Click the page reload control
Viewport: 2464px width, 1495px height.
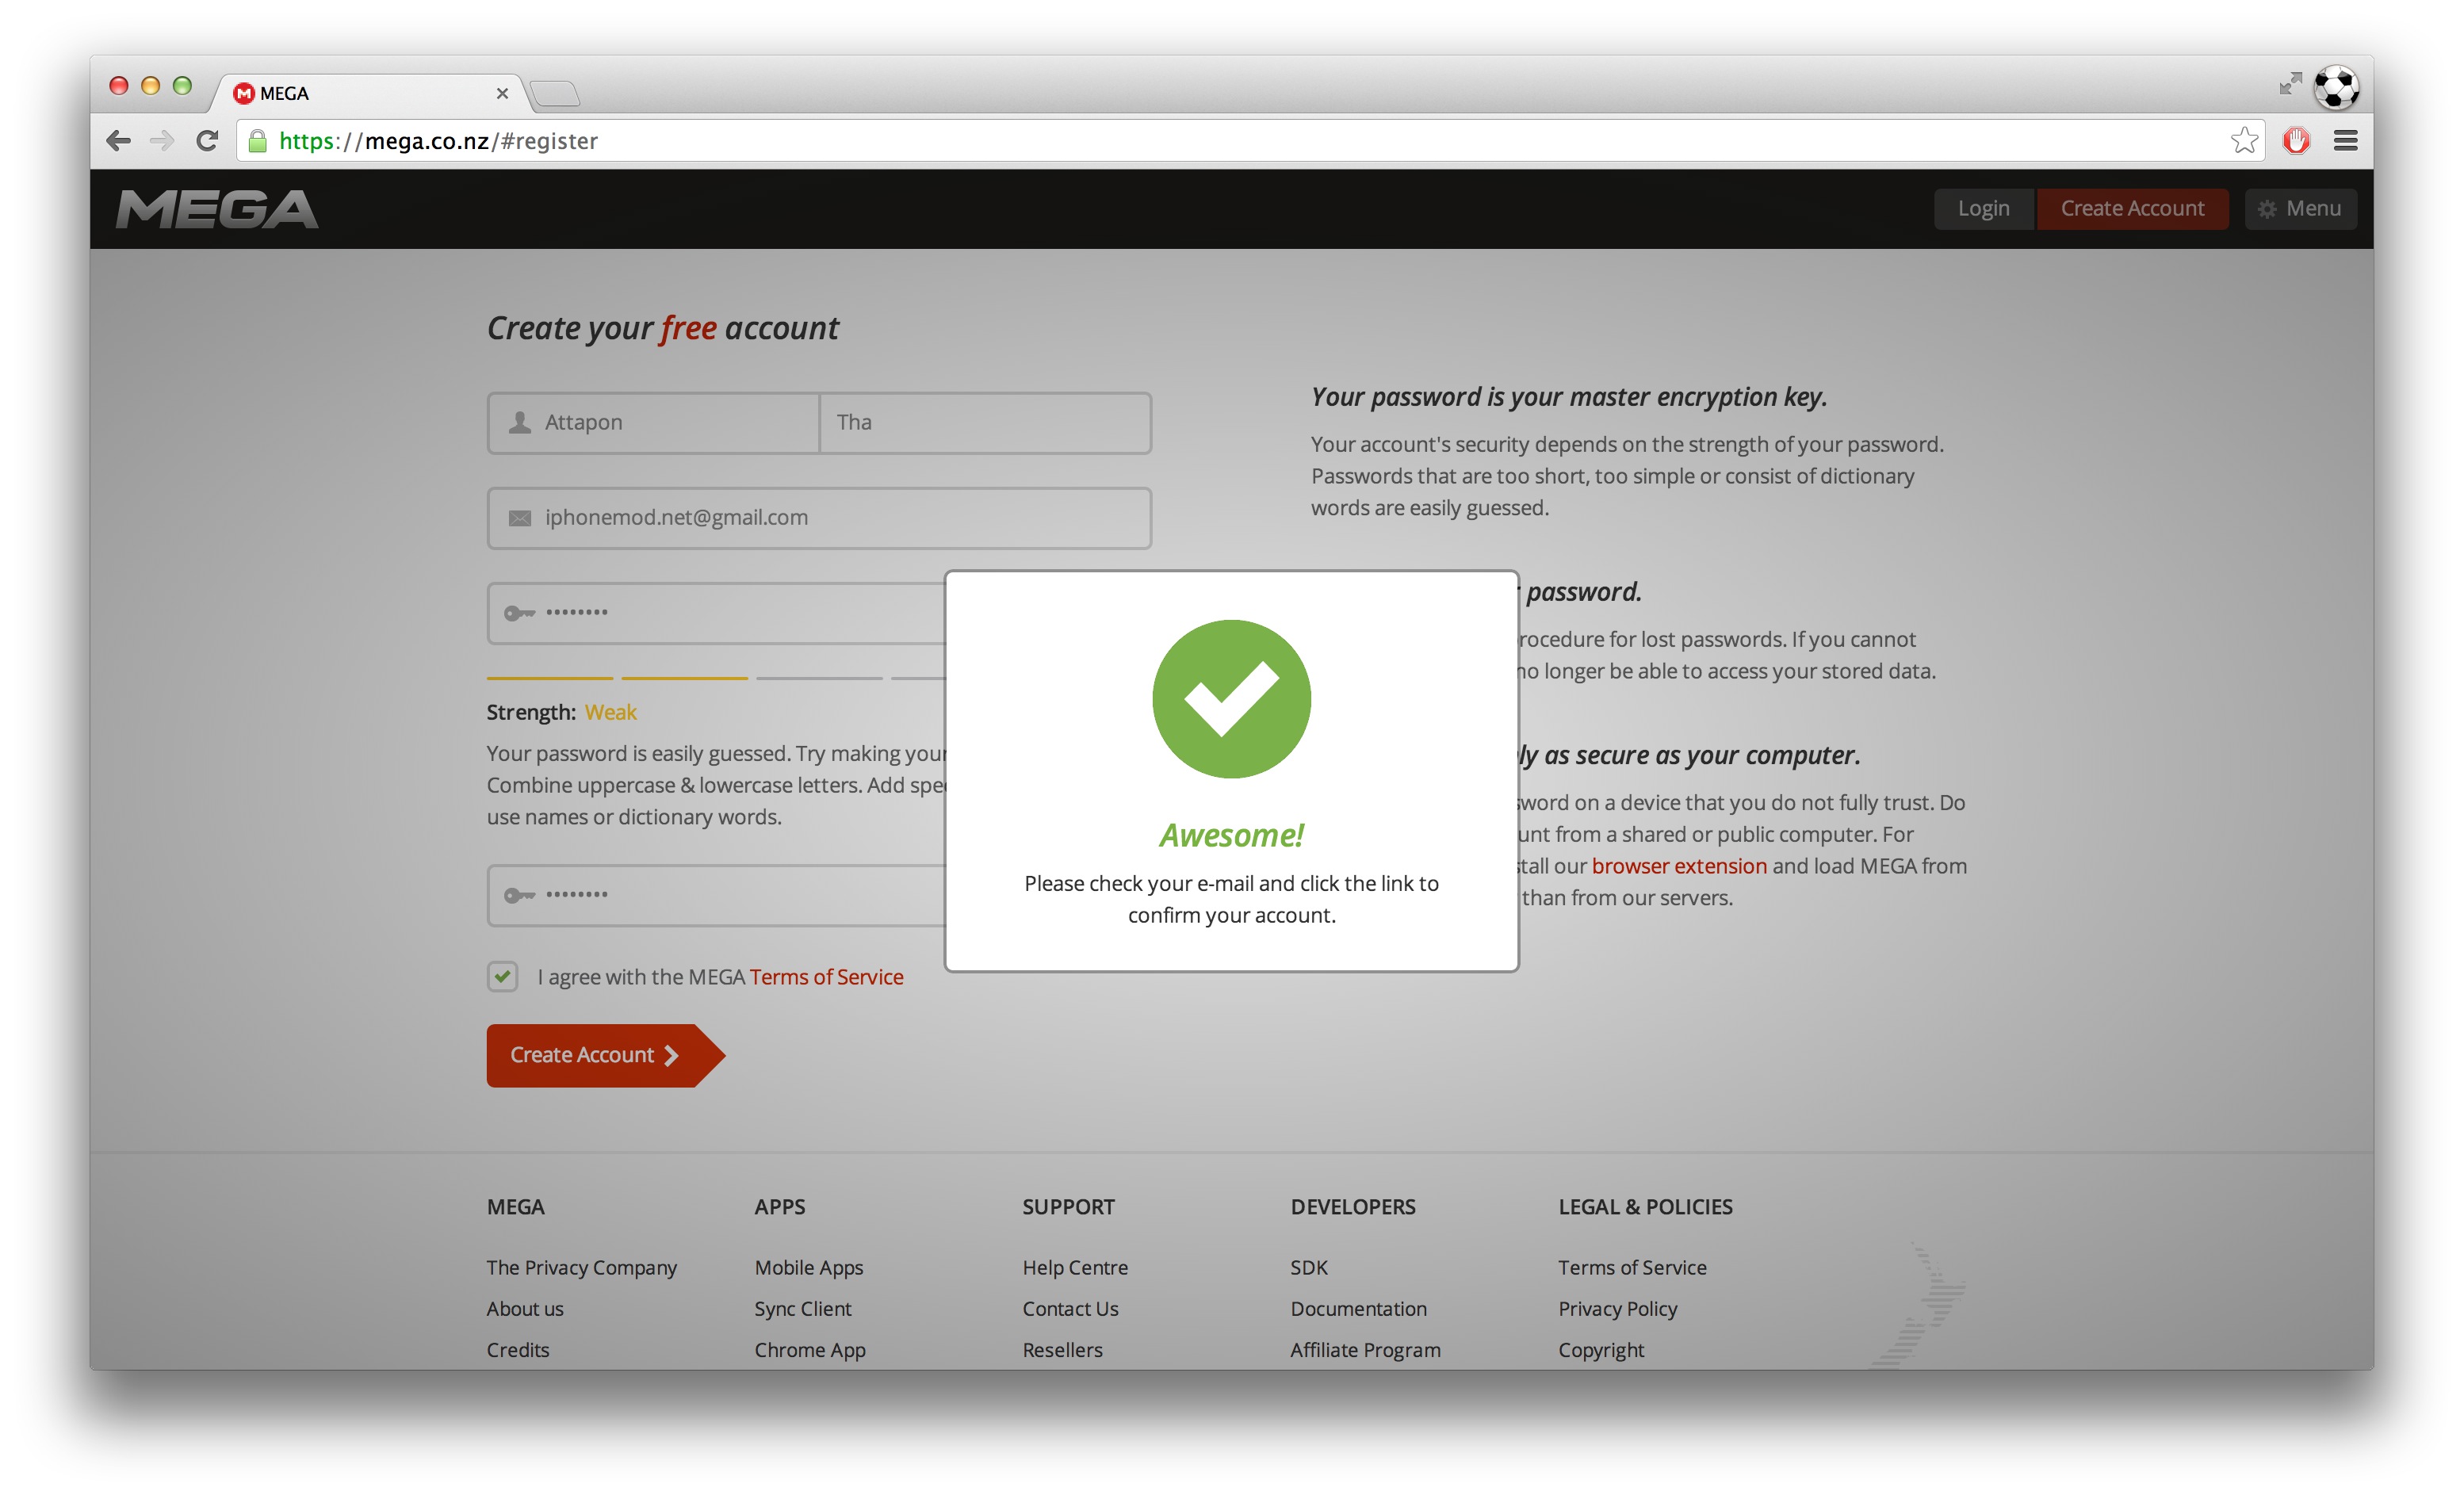pyautogui.click(x=207, y=141)
